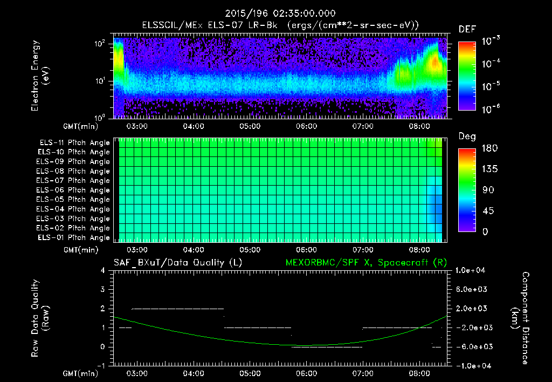Image resolution: width=552 pixels, height=382 pixels.
Task: Click the ELS-08 Pitch Angle row label
Action: tap(73, 171)
